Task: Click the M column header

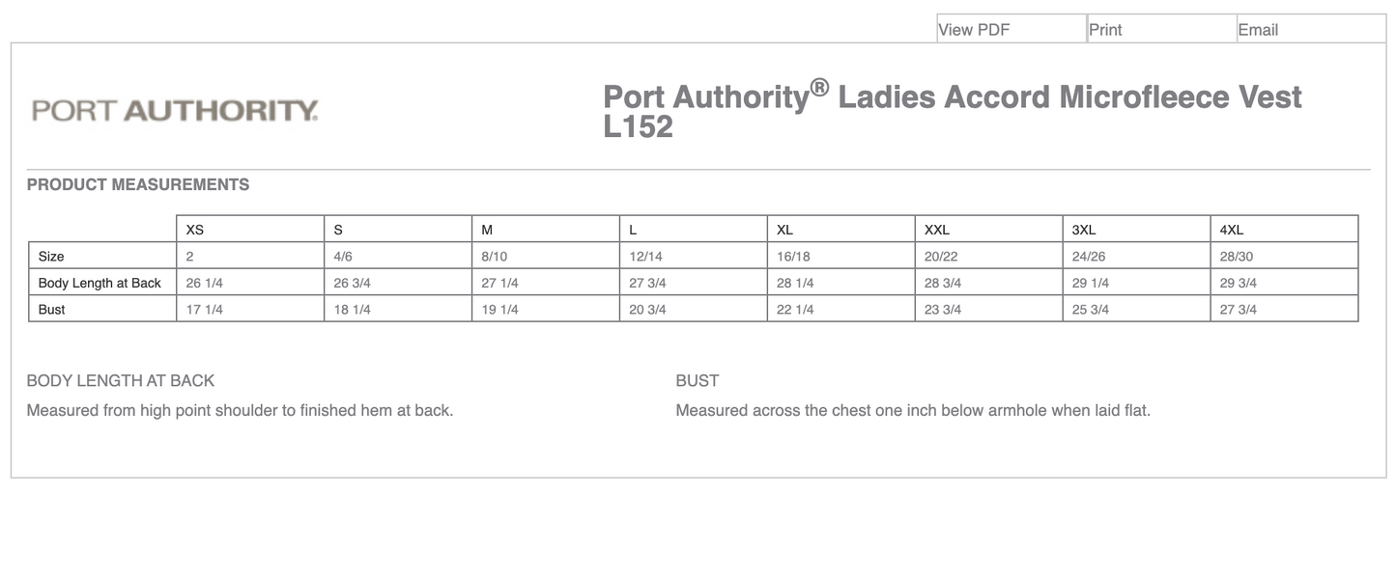Action: pos(486,229)
